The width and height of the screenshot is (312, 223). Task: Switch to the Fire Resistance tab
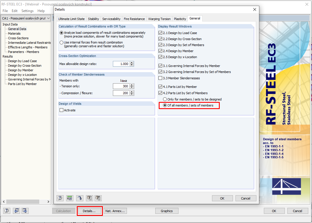(x=134, y=18)
